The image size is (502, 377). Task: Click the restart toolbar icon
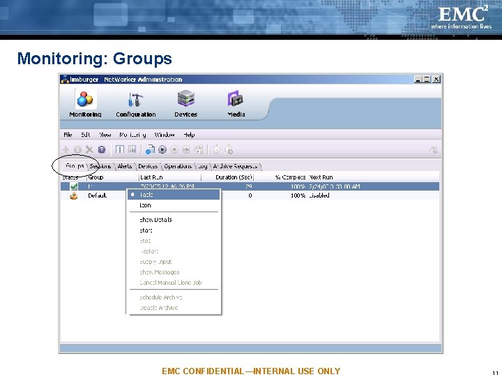[x=186, y=149]
